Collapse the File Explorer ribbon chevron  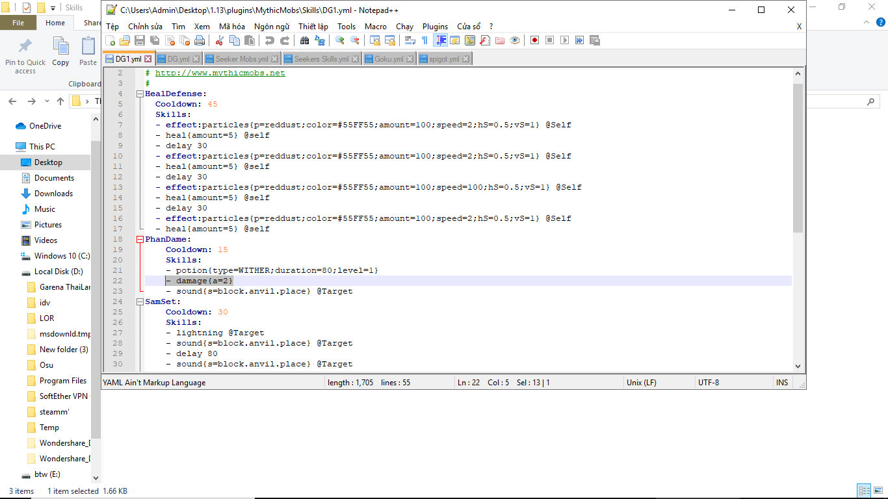865,22
